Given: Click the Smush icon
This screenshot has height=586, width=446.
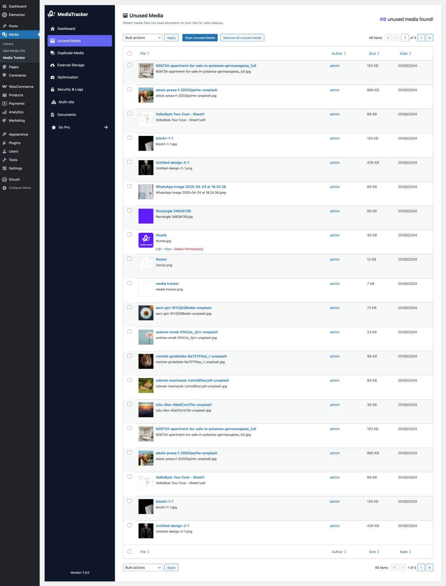Looking at the screenshot, I should click(4, 179).
